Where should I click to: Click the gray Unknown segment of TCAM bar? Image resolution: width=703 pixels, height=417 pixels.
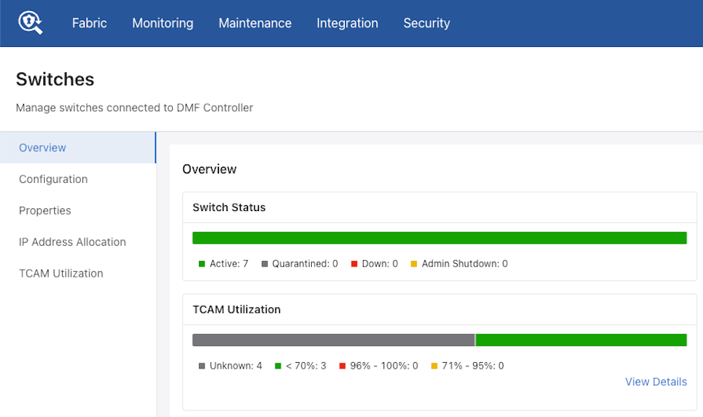[x=333, y=340]
